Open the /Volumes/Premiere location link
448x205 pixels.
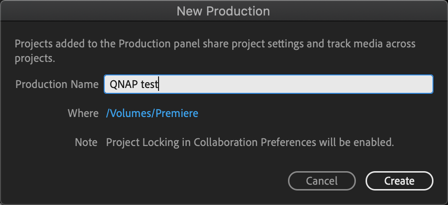click(152, 113)
